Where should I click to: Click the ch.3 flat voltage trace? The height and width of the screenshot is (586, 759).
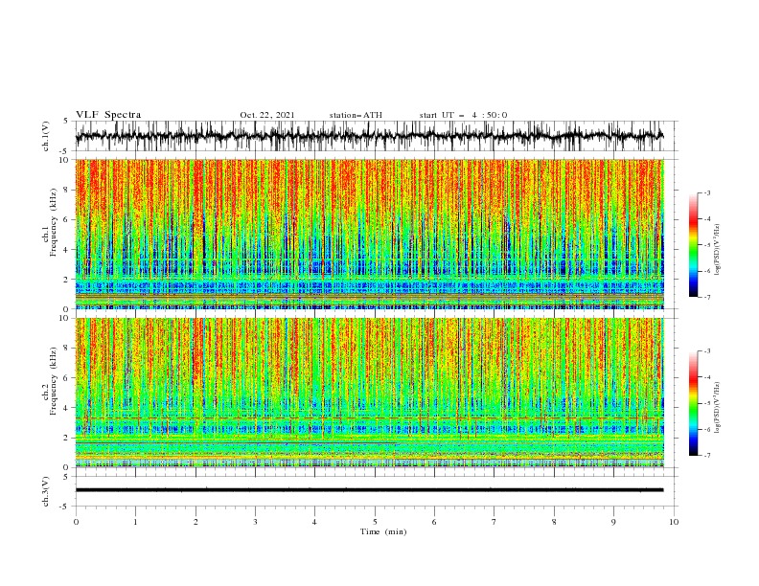coord(369,490)
